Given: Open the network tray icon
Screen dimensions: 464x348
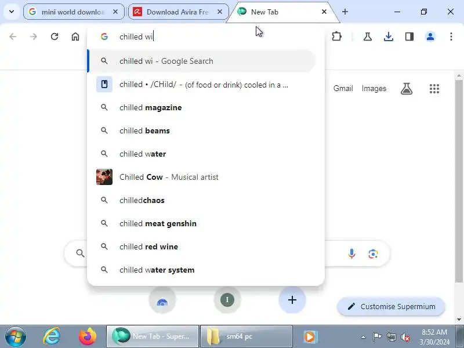Looking at the screenshot, I should point(391,337).
